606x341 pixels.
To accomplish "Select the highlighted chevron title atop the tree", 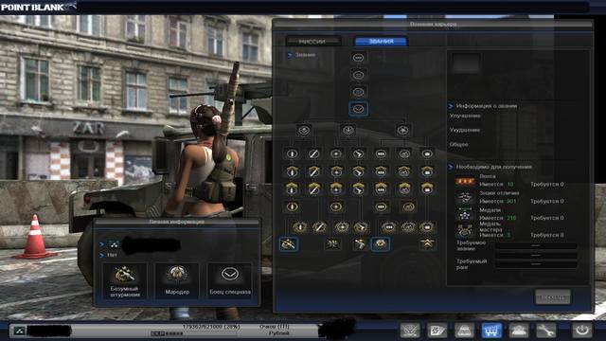I will pyautogui.click(x=358, y=109).
